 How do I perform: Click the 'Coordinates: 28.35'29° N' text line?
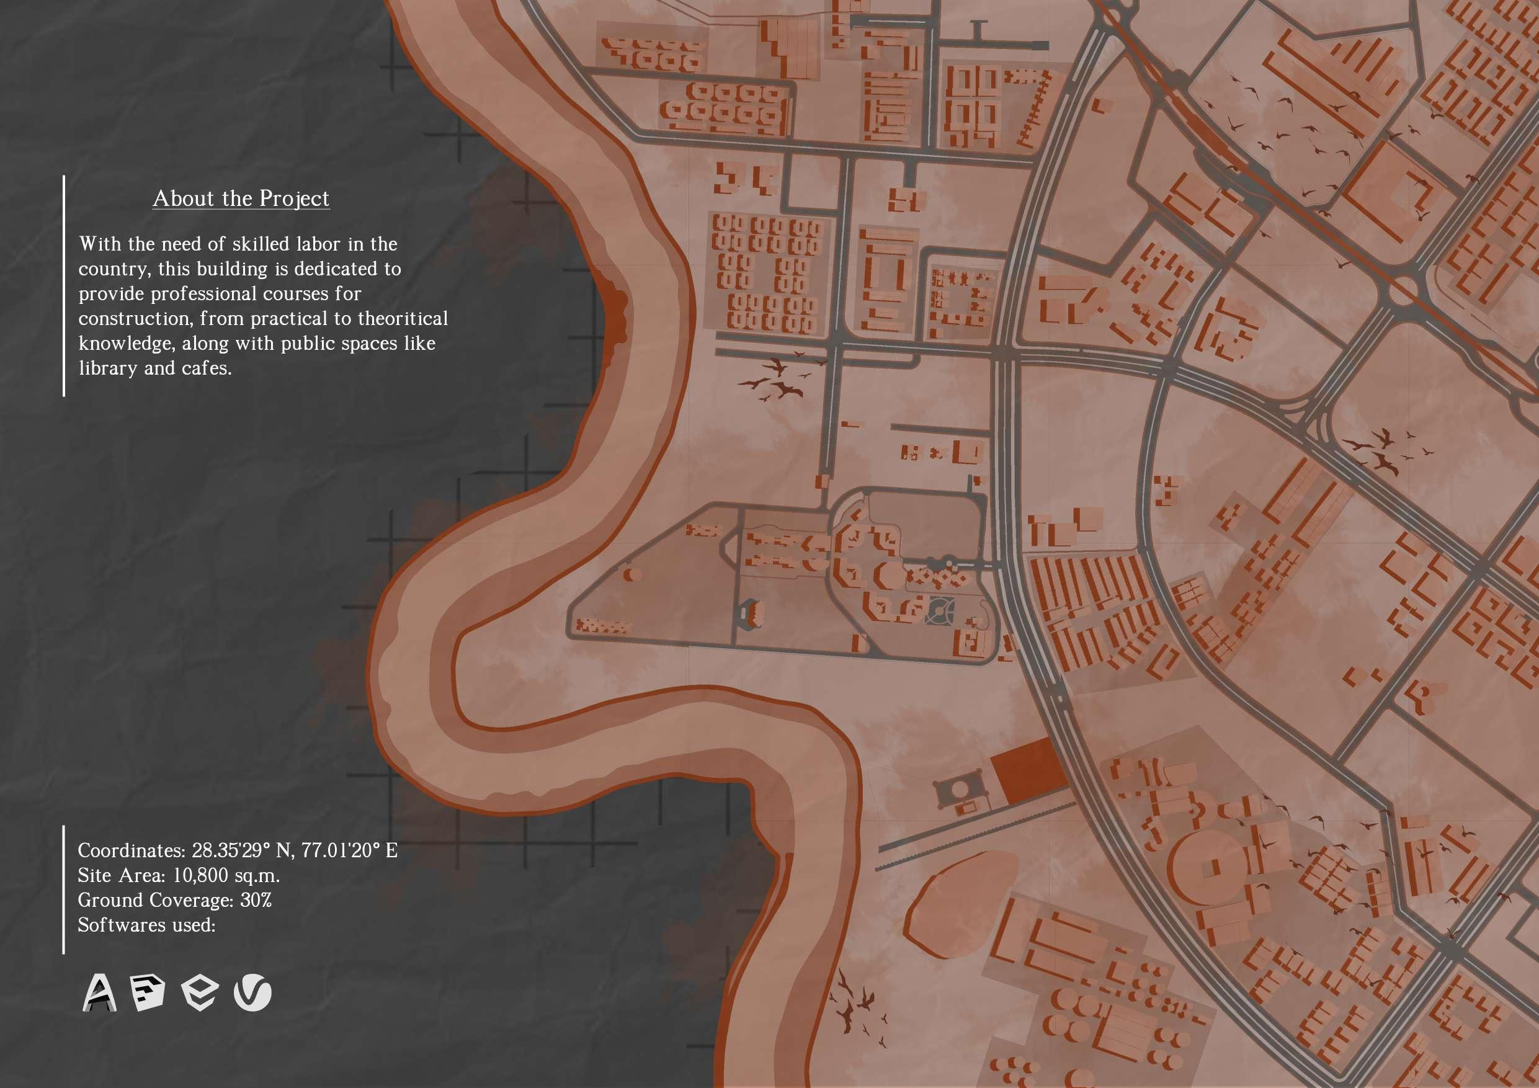238,850
